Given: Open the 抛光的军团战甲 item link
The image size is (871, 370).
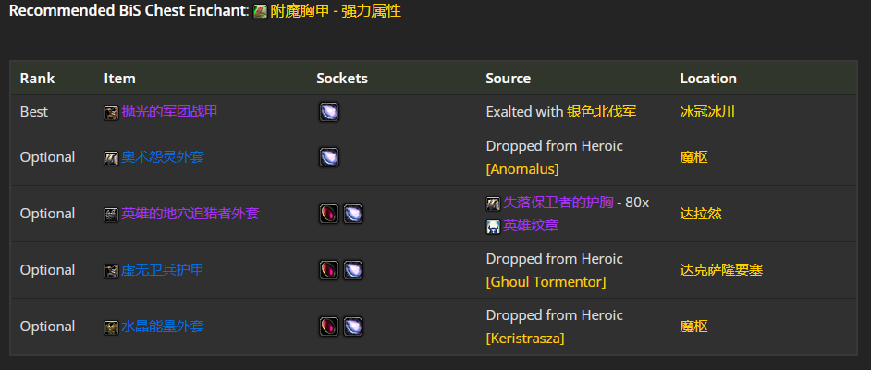Looking at the screenshot, I should 169,112.
